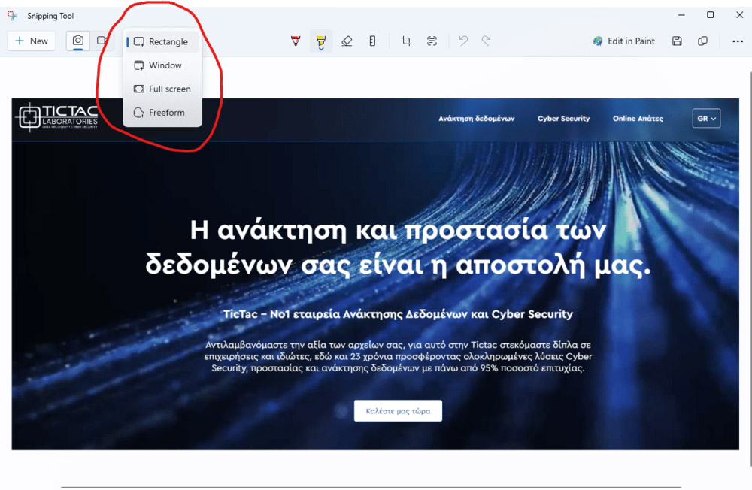This screenshot has width=752, height=490.
Task: Start a new snip with New button
Action: click(x=31, y=41)
